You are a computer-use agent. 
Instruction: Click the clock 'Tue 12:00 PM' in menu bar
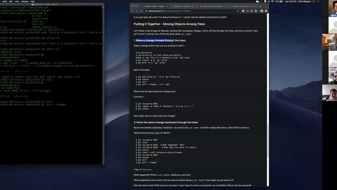click(291, 2)
